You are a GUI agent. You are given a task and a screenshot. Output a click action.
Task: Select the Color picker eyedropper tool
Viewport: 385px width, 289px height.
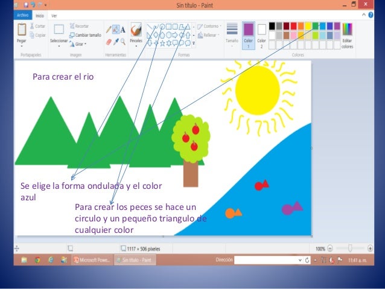click(116, 42)
